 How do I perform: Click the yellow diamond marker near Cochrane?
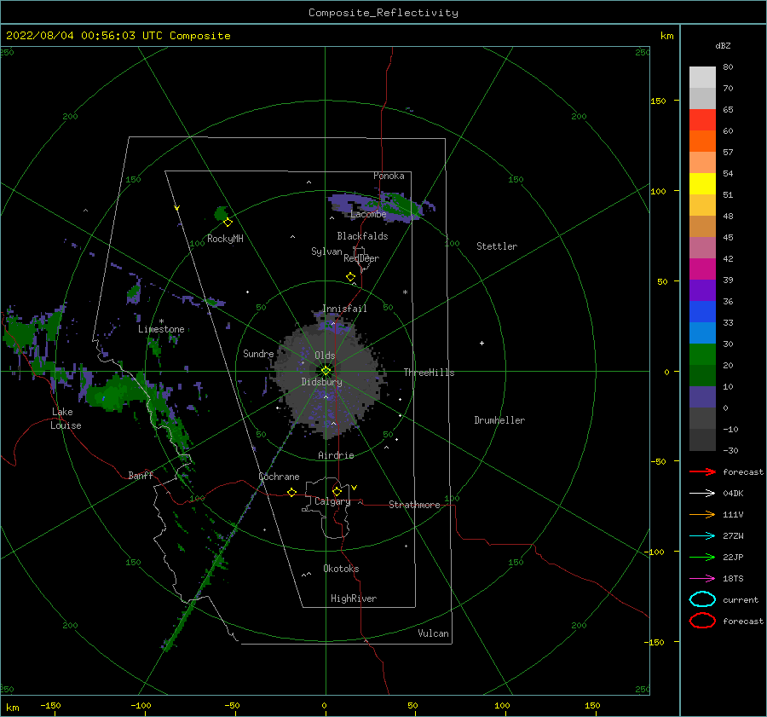click(291, 492)
